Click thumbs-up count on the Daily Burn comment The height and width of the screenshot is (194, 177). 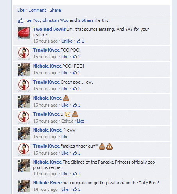(76, 189)
